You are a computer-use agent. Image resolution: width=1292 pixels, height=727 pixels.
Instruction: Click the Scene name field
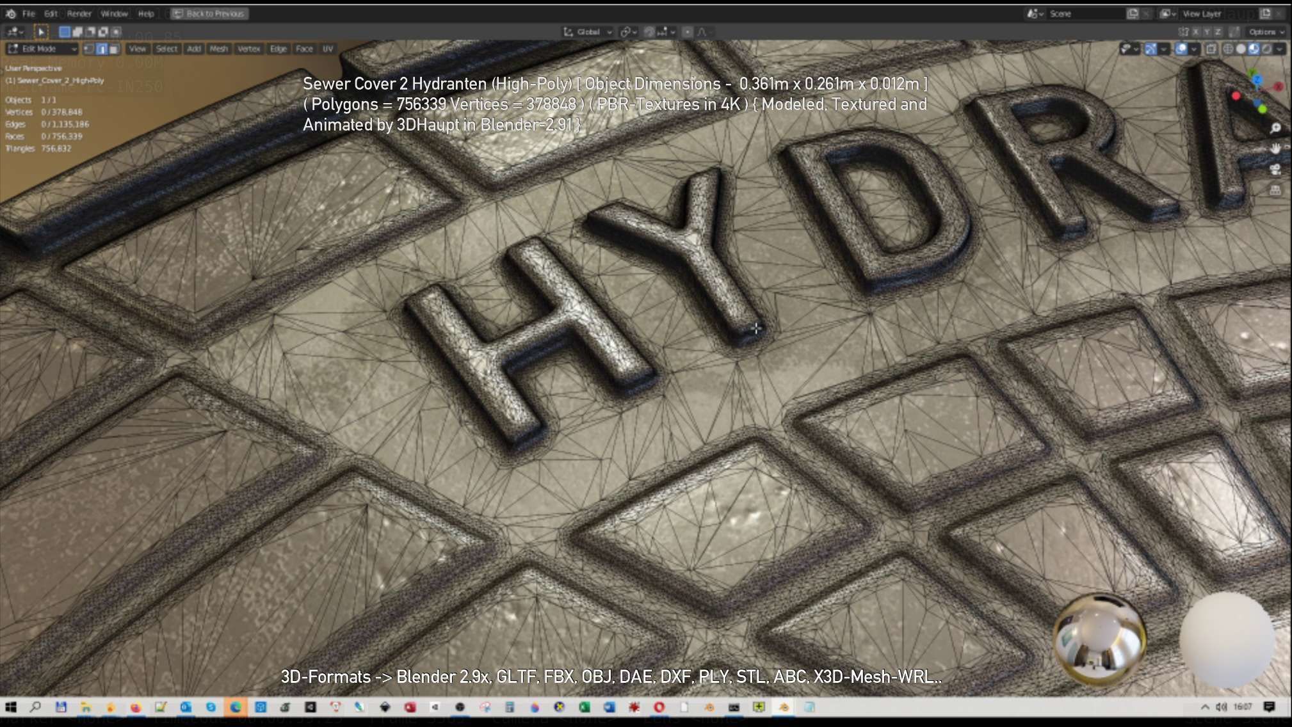(x=1085, y=13)
